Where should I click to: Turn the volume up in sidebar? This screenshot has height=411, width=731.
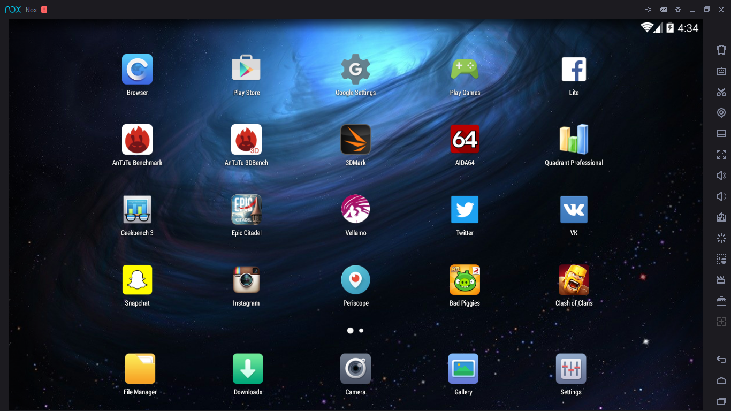[x=721, y=176]
